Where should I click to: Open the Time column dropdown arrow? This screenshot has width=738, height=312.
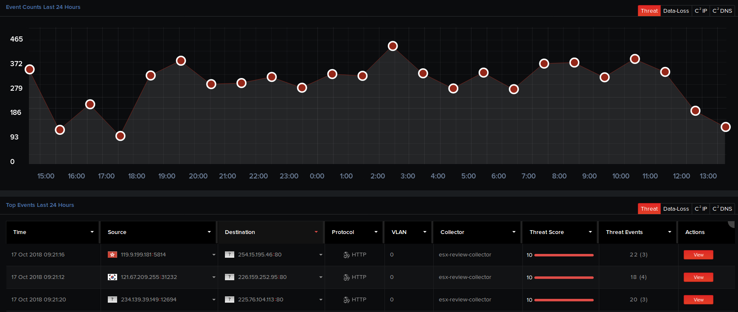[92, 232]
